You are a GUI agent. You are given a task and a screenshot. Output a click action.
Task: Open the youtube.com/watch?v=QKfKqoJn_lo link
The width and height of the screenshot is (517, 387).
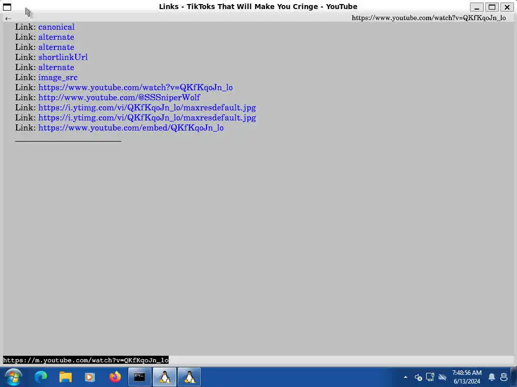(x=135, y=88)
